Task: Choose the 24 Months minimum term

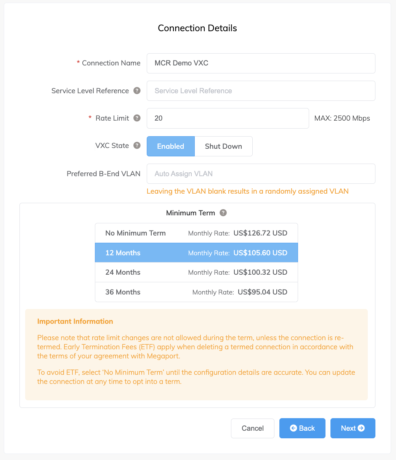Action: 196,272
